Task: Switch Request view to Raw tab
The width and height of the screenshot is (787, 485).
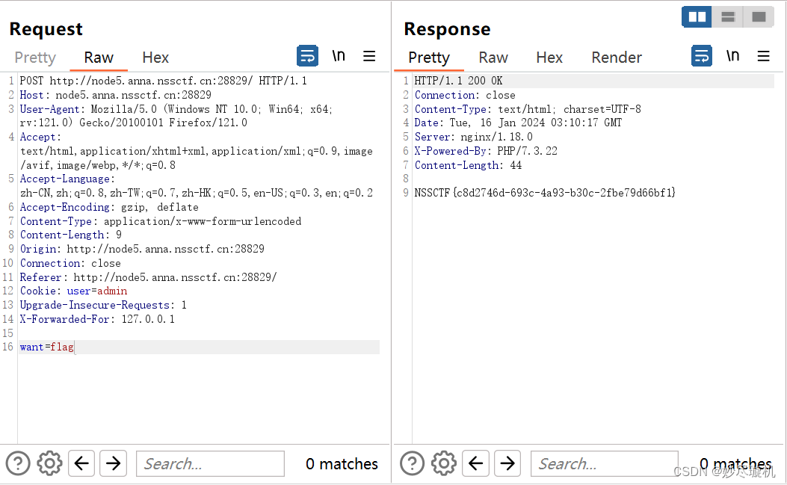Action: click(99, 58)
